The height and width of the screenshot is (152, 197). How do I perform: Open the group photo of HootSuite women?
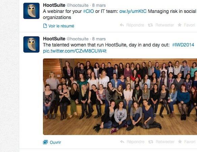(120, 97)
